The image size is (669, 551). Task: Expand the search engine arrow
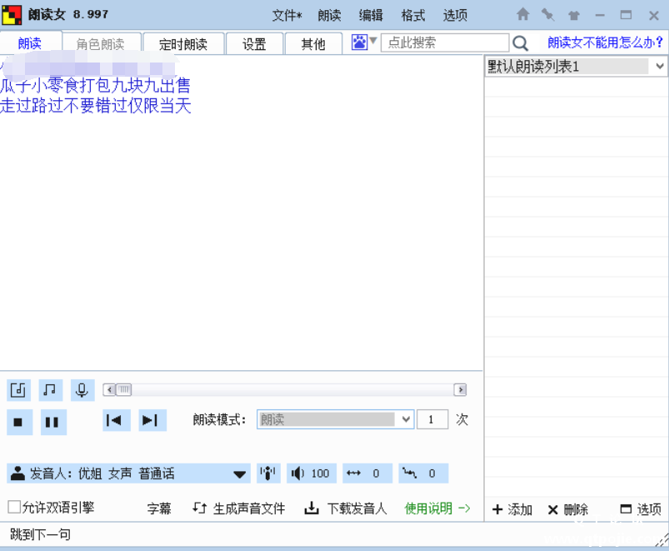pos(373,41)
